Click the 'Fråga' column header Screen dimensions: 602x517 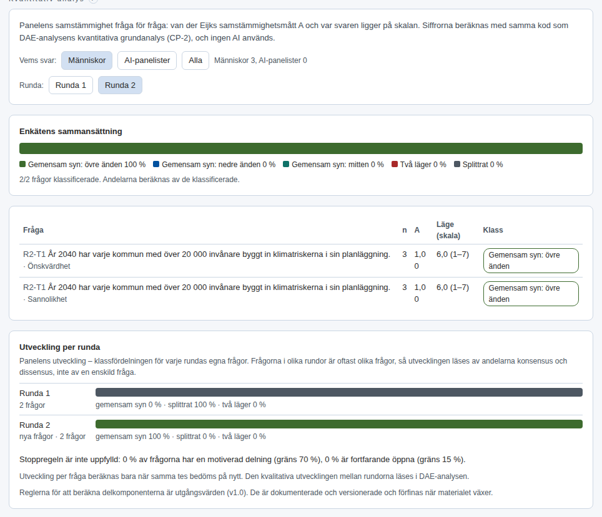33,230
